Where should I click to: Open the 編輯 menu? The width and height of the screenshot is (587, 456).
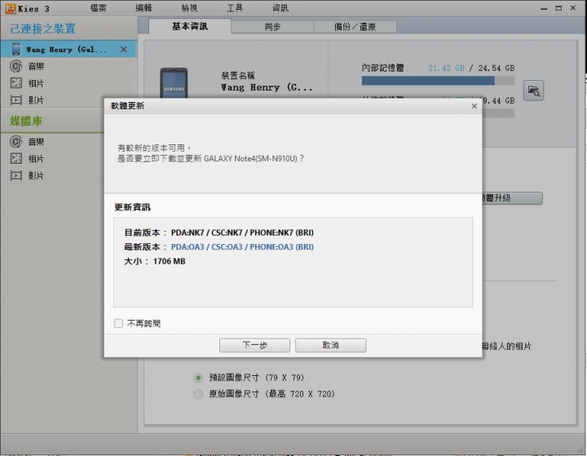pyautogui.click(x=143, y=8)
